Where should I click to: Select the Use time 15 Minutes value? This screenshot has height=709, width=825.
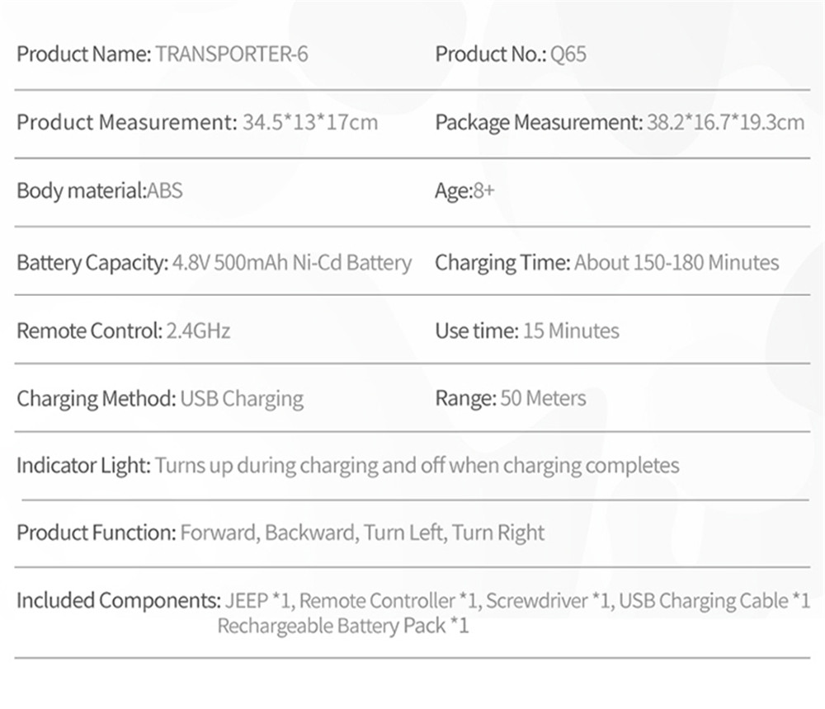pos(571,331)
